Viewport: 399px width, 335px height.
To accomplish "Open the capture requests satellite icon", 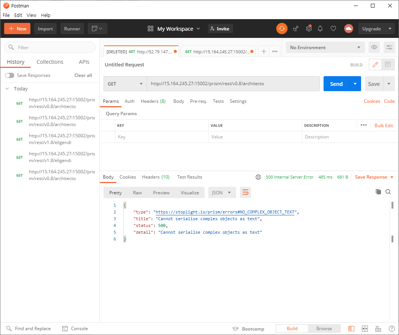I will 296,29.
